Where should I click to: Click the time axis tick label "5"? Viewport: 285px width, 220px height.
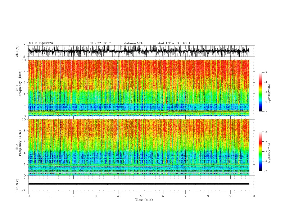pyautogui.click(x=141, y=196)
